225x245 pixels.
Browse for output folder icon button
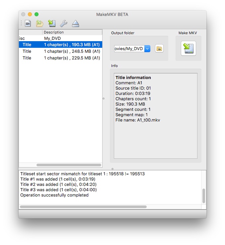[159, 48]
